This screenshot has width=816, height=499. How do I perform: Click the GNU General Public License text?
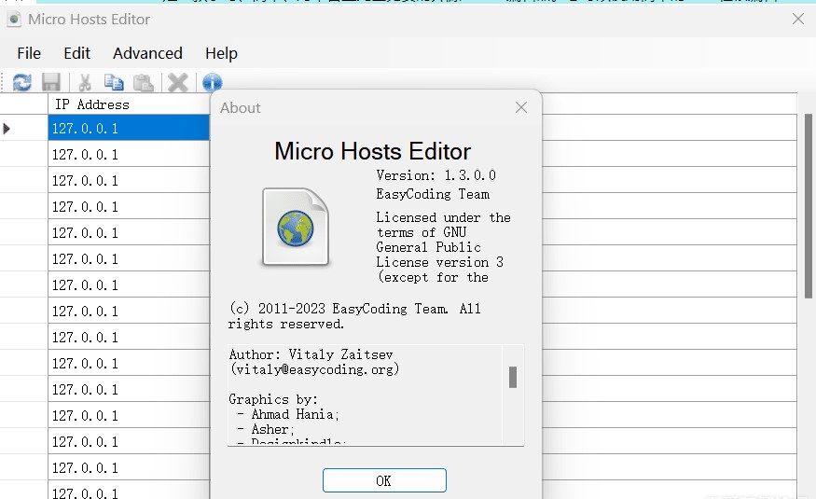443,247
